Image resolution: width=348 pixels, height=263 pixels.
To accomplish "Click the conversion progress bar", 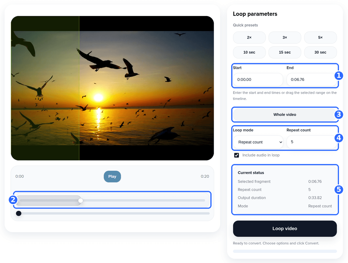I will tap(285, 251).
